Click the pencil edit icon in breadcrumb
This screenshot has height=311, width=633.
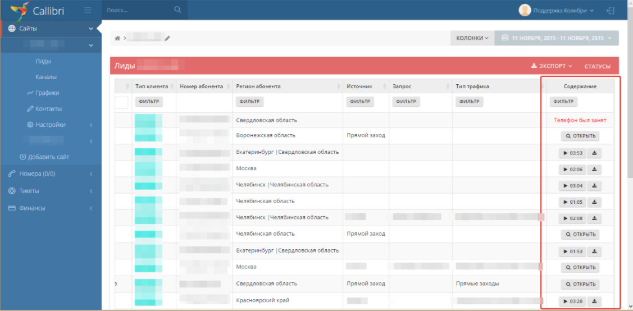click(x=167, y=38)
